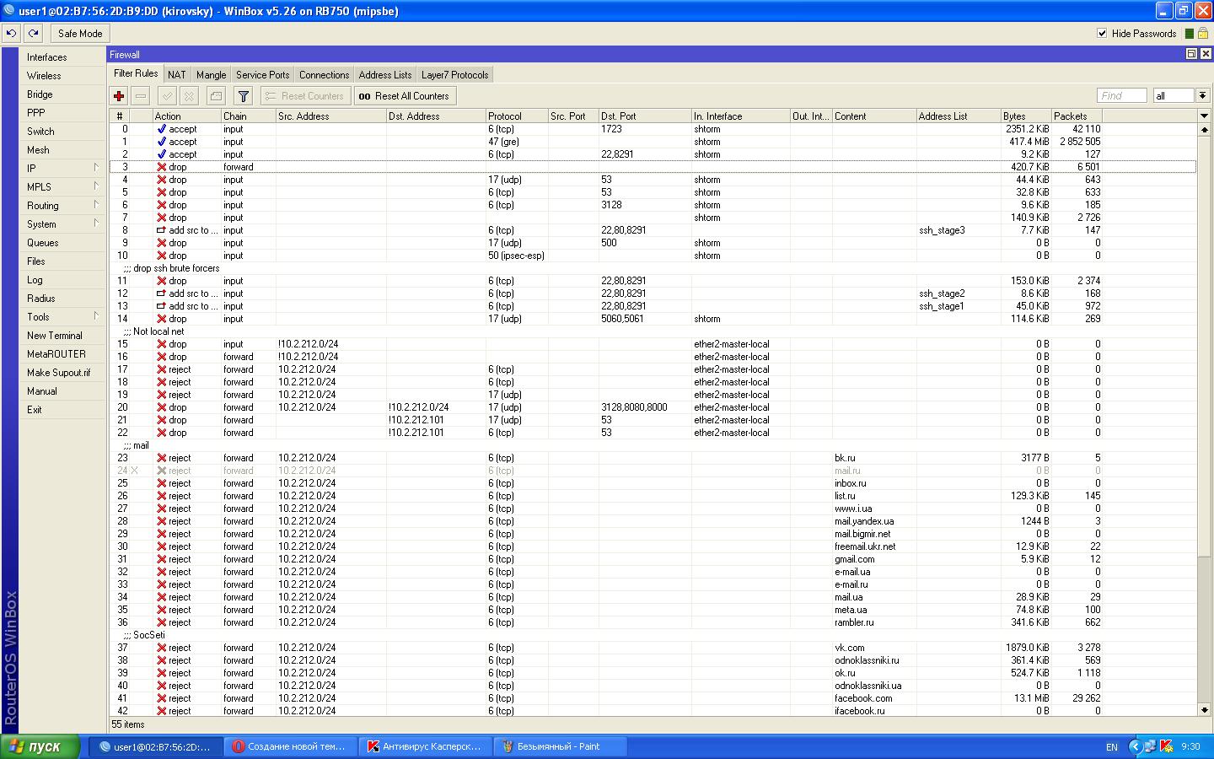Click the yellow padlock icon
Viewport: 1214px width, 759px height.
[x=1203, y=34]
